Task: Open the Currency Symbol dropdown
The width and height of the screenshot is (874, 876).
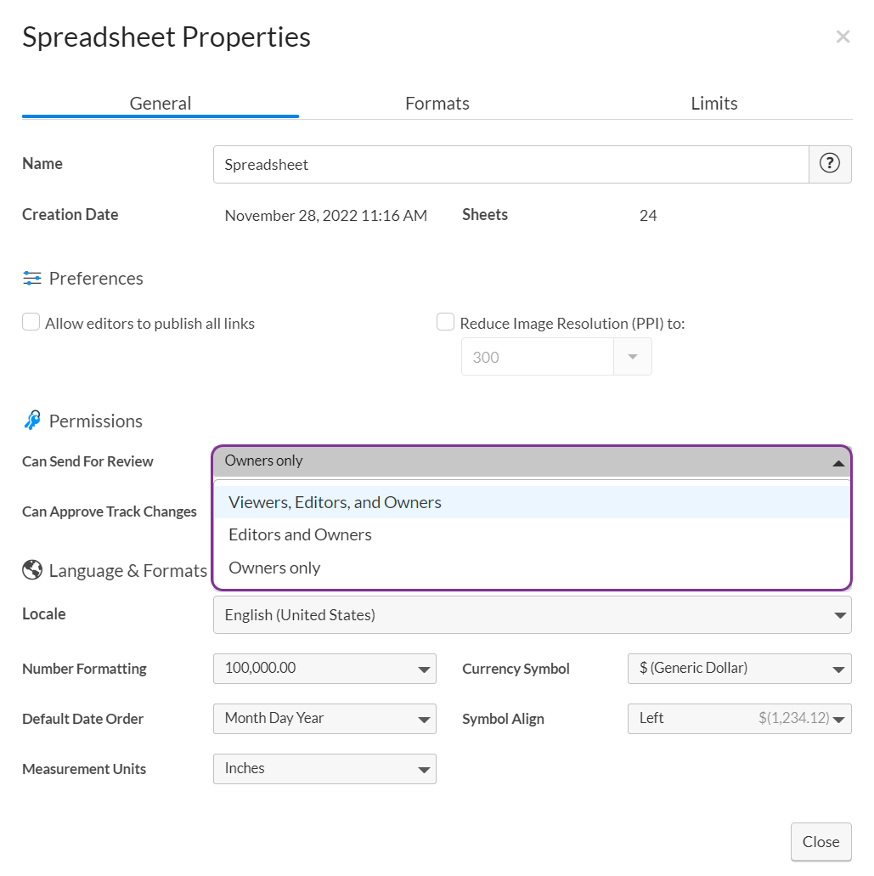Action: [739, 669]
